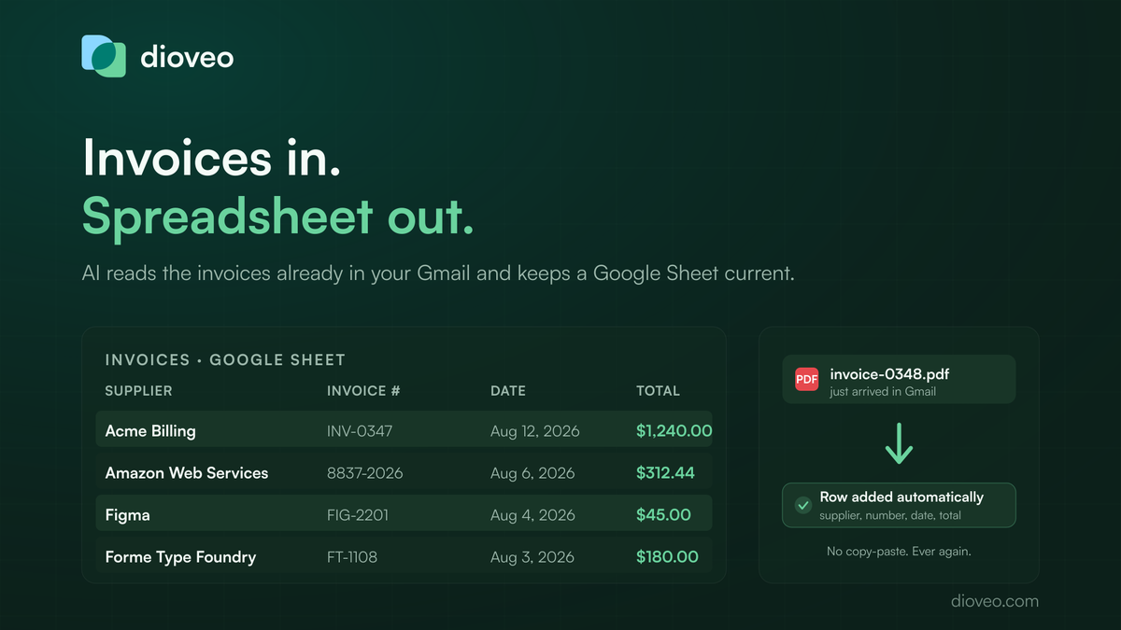Click the TOTAL column header

(x=658, y=391)
